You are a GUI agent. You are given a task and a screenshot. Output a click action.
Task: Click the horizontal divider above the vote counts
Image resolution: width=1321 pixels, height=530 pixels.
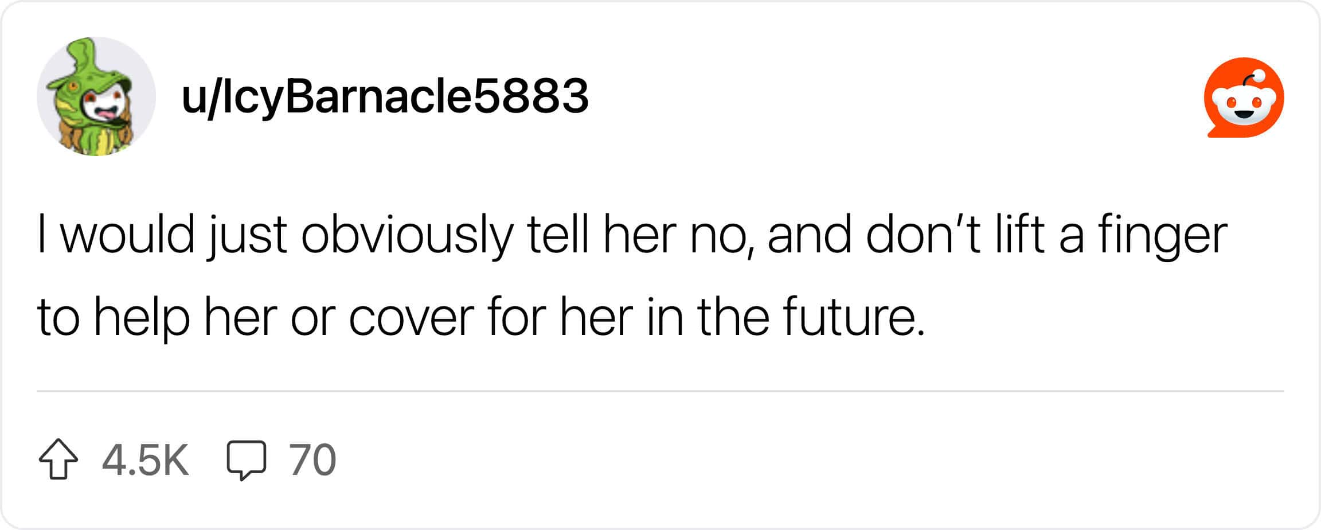pos(660,391)
